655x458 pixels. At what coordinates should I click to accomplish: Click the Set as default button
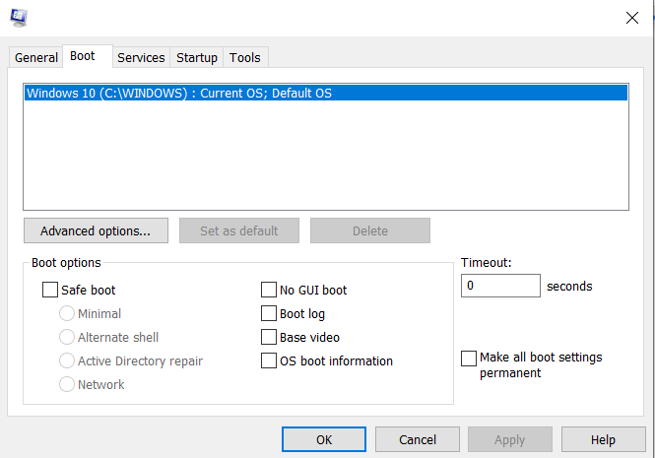(239, 230)
